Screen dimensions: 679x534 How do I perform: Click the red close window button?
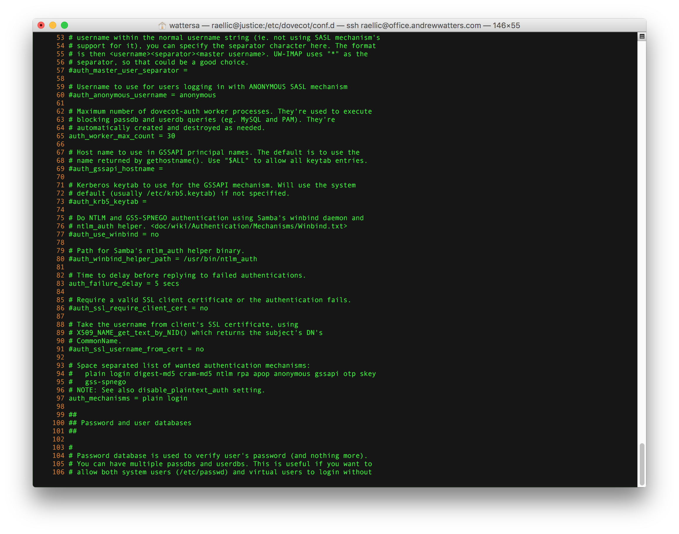(x=41, y=25)
